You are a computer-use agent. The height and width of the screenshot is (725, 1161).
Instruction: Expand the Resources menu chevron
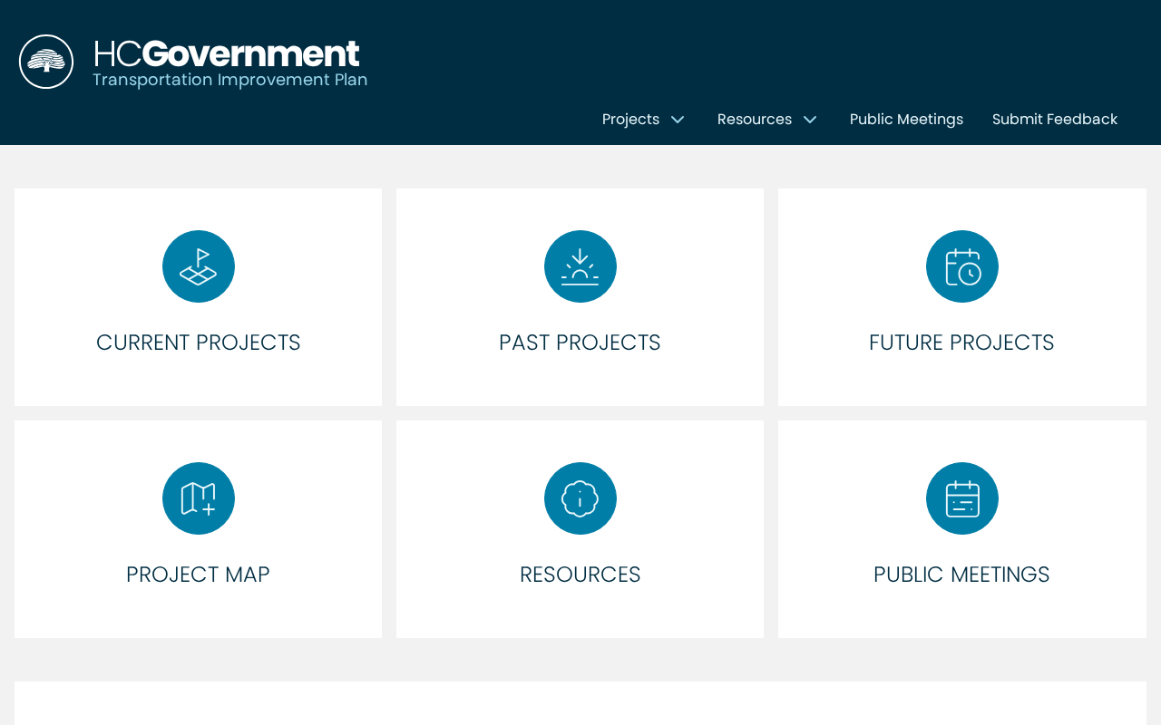[x=810, y=120]
